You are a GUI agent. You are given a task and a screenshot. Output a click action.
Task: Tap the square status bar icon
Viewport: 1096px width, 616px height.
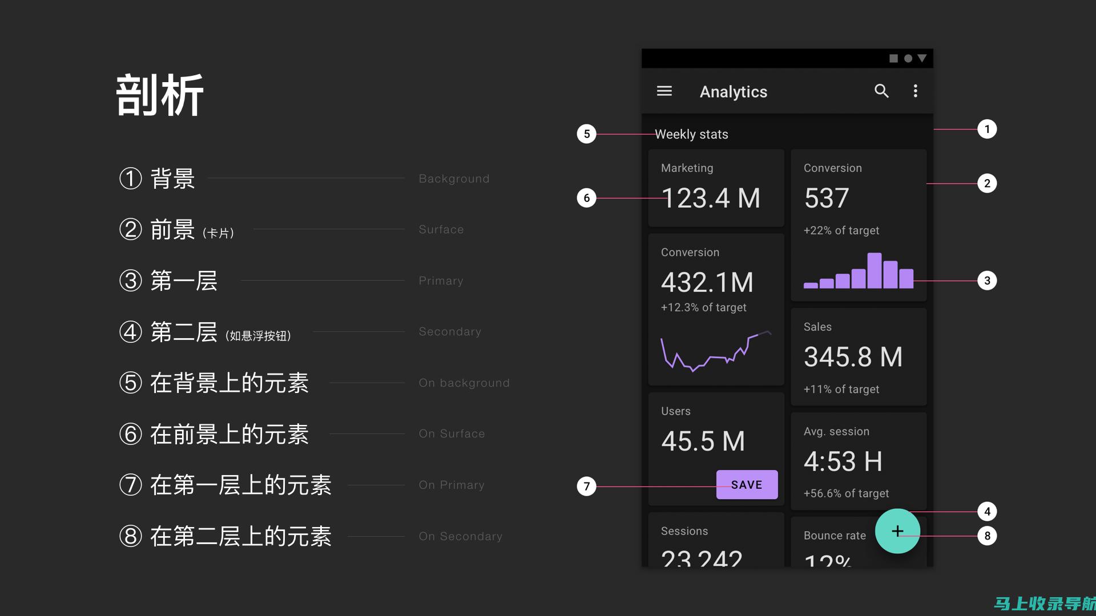(x=893, y=59)
